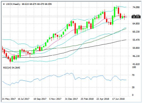Click the 50.850 price axis label
The width and height of the screenshot is (143, 103).
136,48
